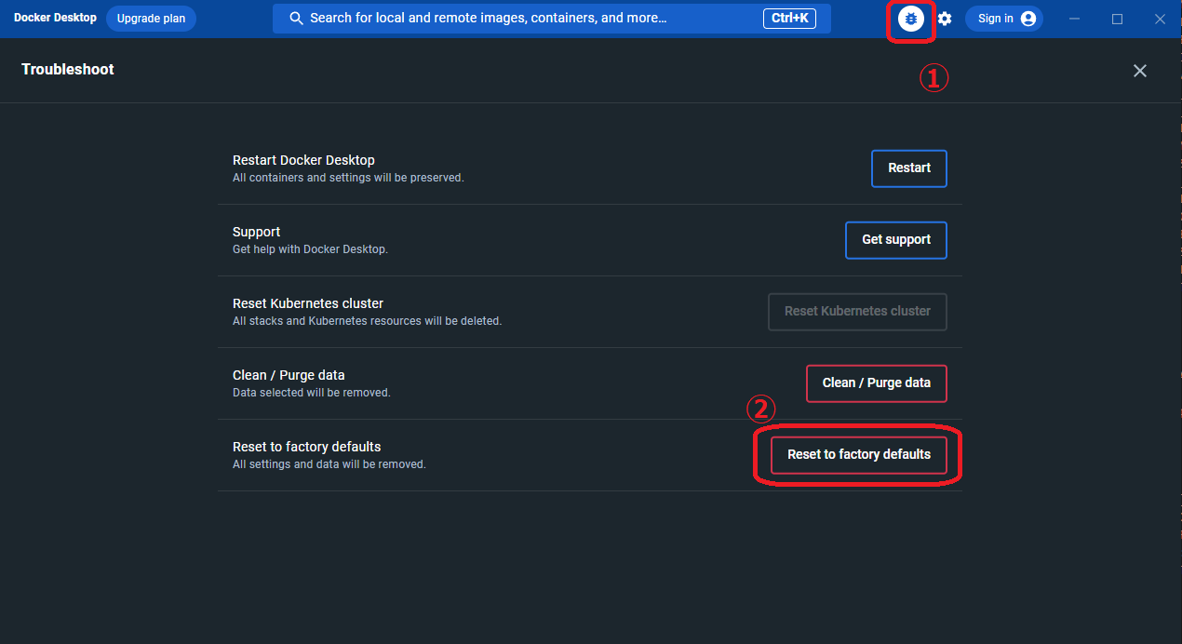
Task: Click the Troubleshoot page heading
Action: tap(68, 70)
